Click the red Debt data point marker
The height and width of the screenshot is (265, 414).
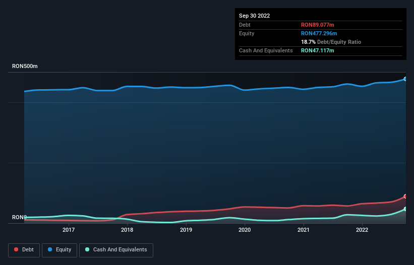405,196
